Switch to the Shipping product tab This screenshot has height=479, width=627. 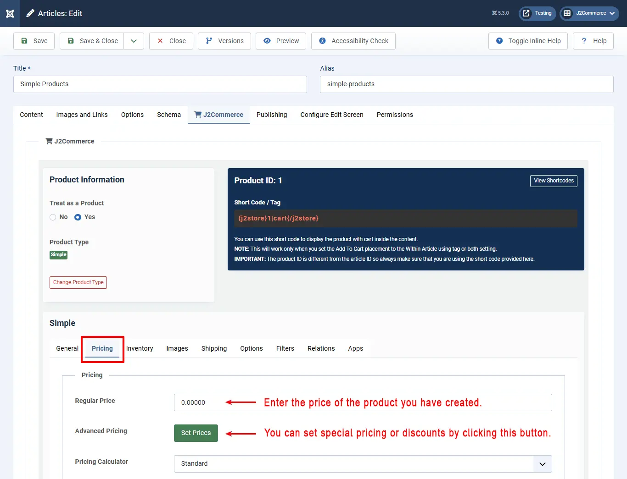coord(214,348)
